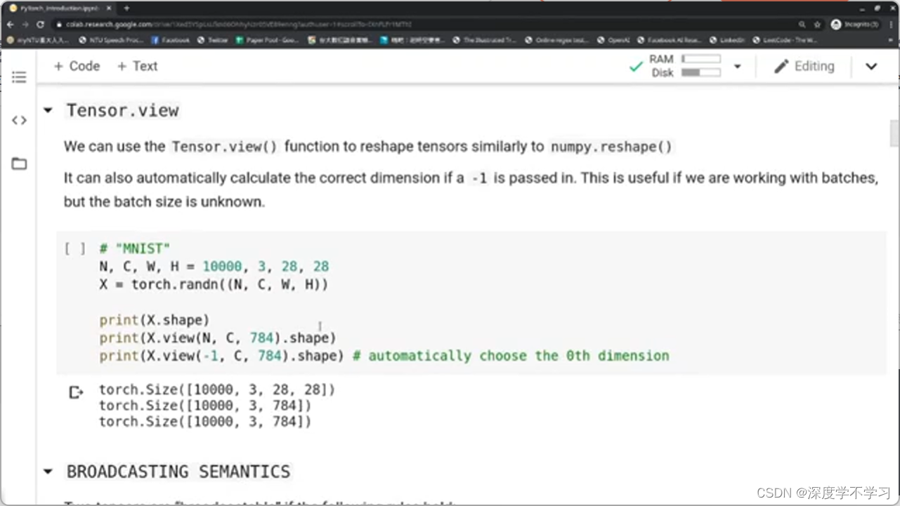Open the The Illustrated Transformer bookmark

[x=485, y=40]
